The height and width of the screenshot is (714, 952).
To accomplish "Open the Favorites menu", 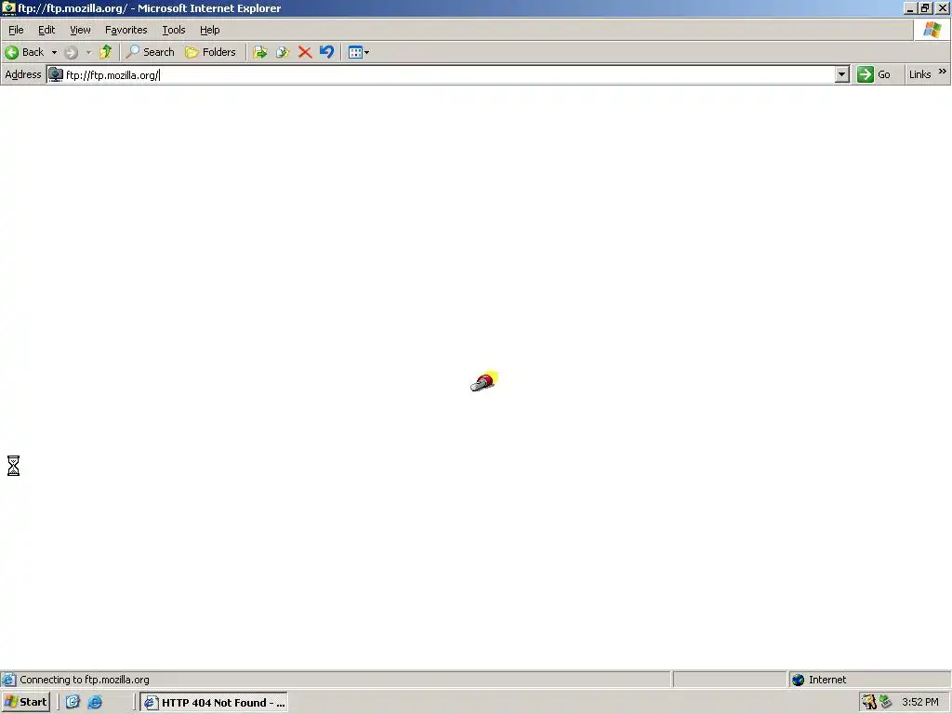I will point(126,30).
